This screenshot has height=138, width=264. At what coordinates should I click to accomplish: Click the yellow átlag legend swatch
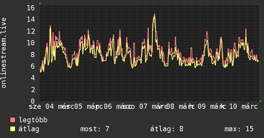12,129
